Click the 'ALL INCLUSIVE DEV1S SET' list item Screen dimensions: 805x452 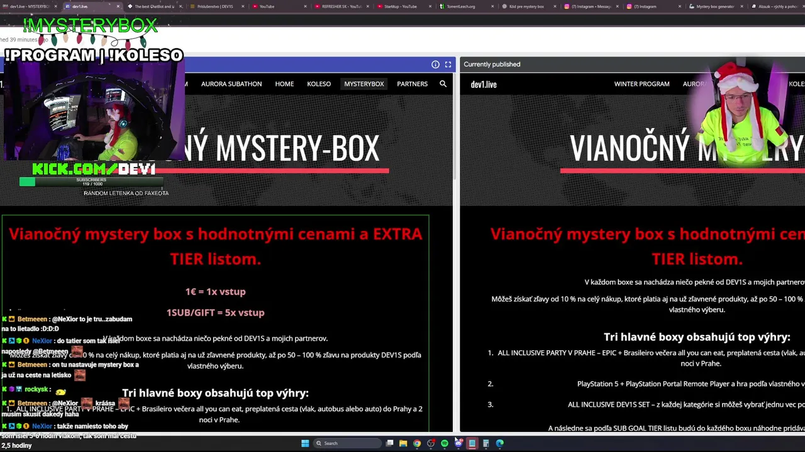pos(686,405)
